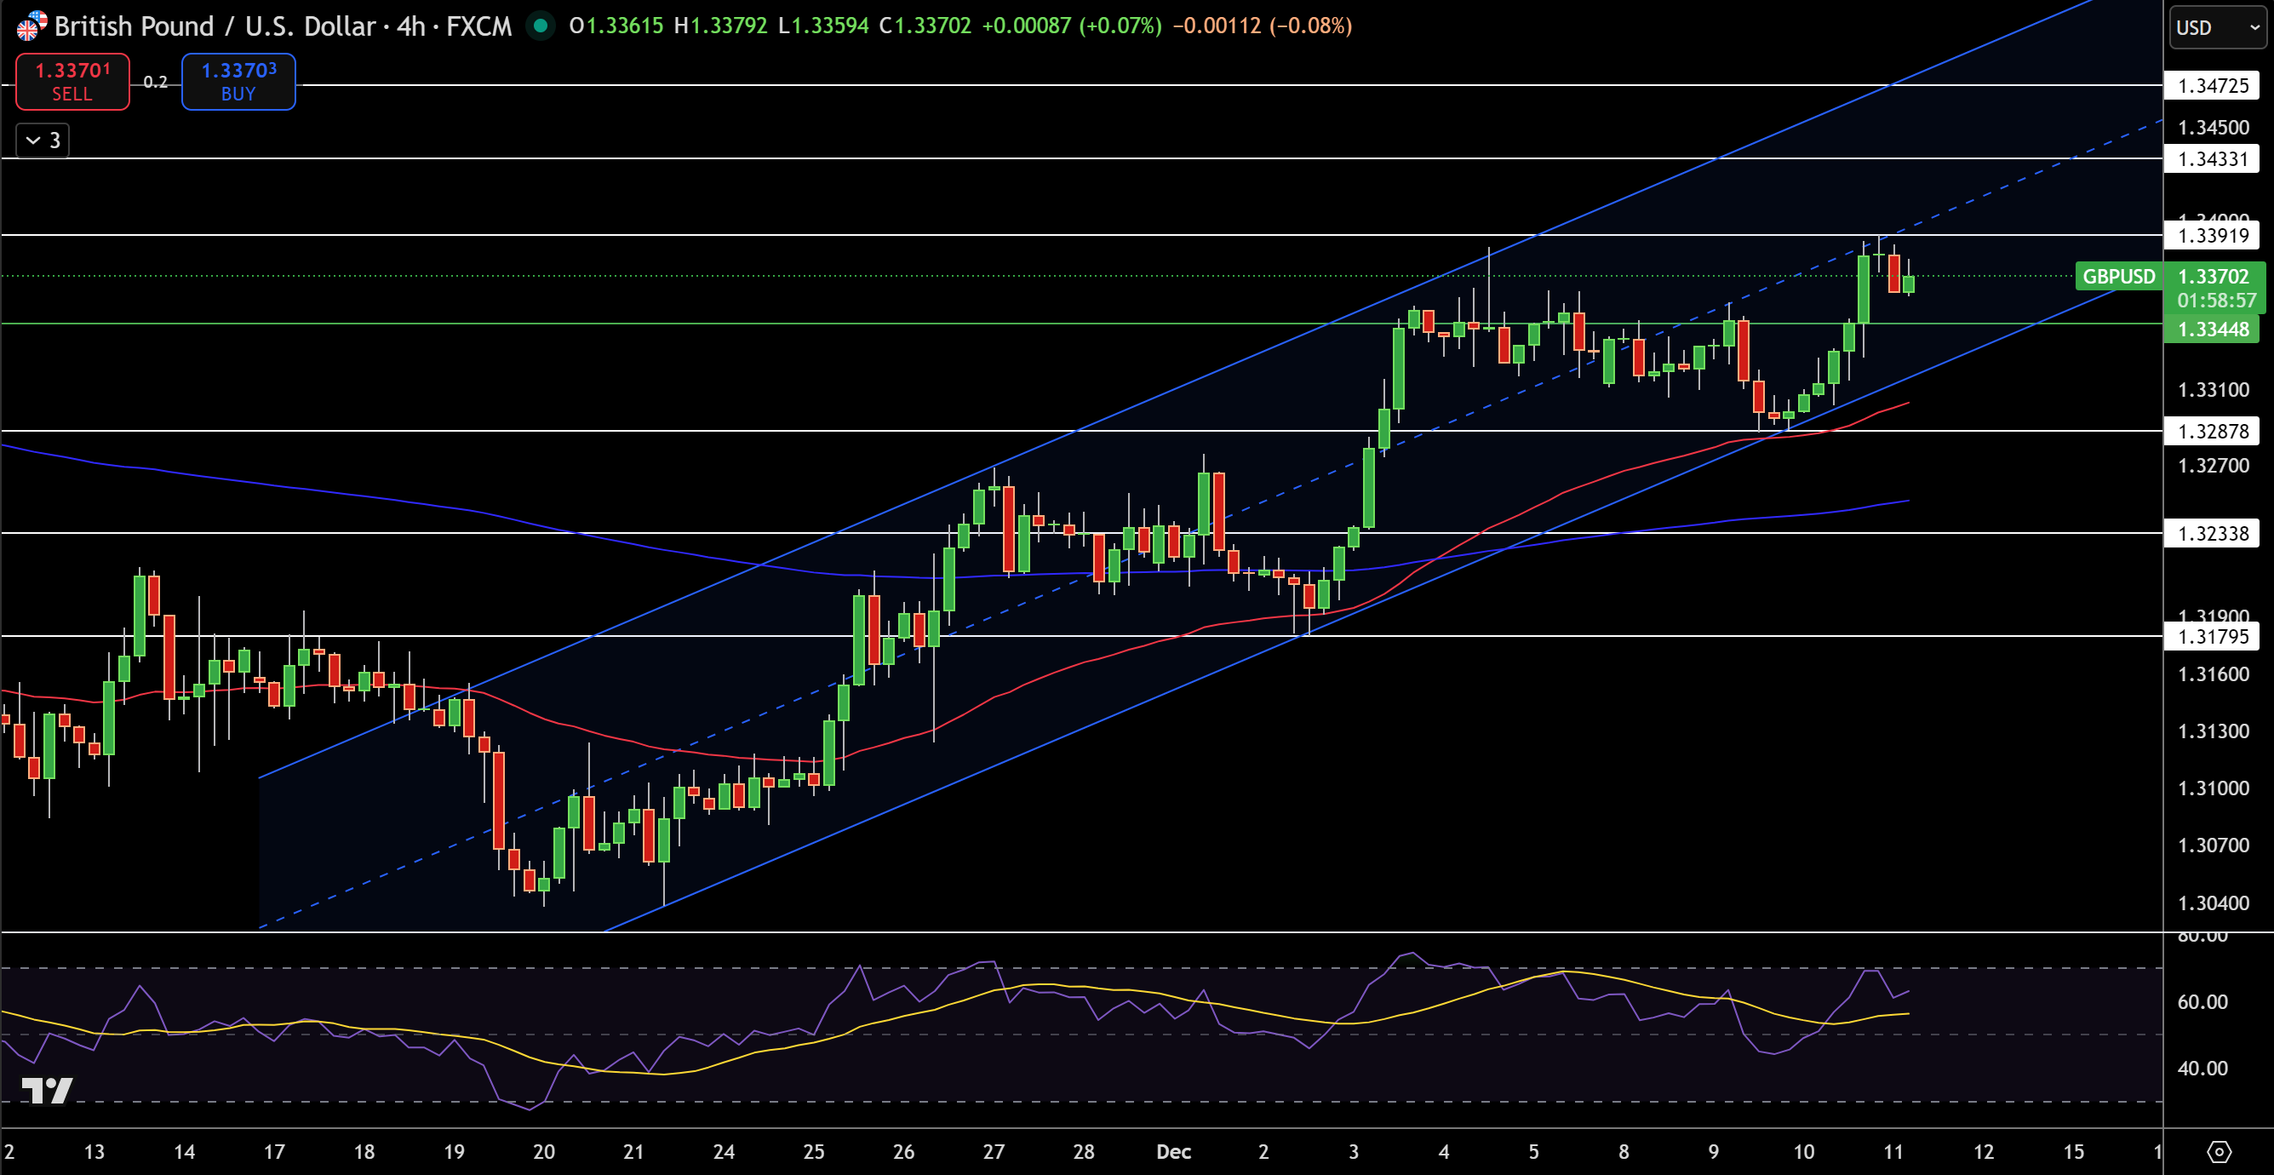Viewport: 2274px width, 1175px height.
Task: Click the Dec date on time axis
Action: click(x=1173, y=1151)
